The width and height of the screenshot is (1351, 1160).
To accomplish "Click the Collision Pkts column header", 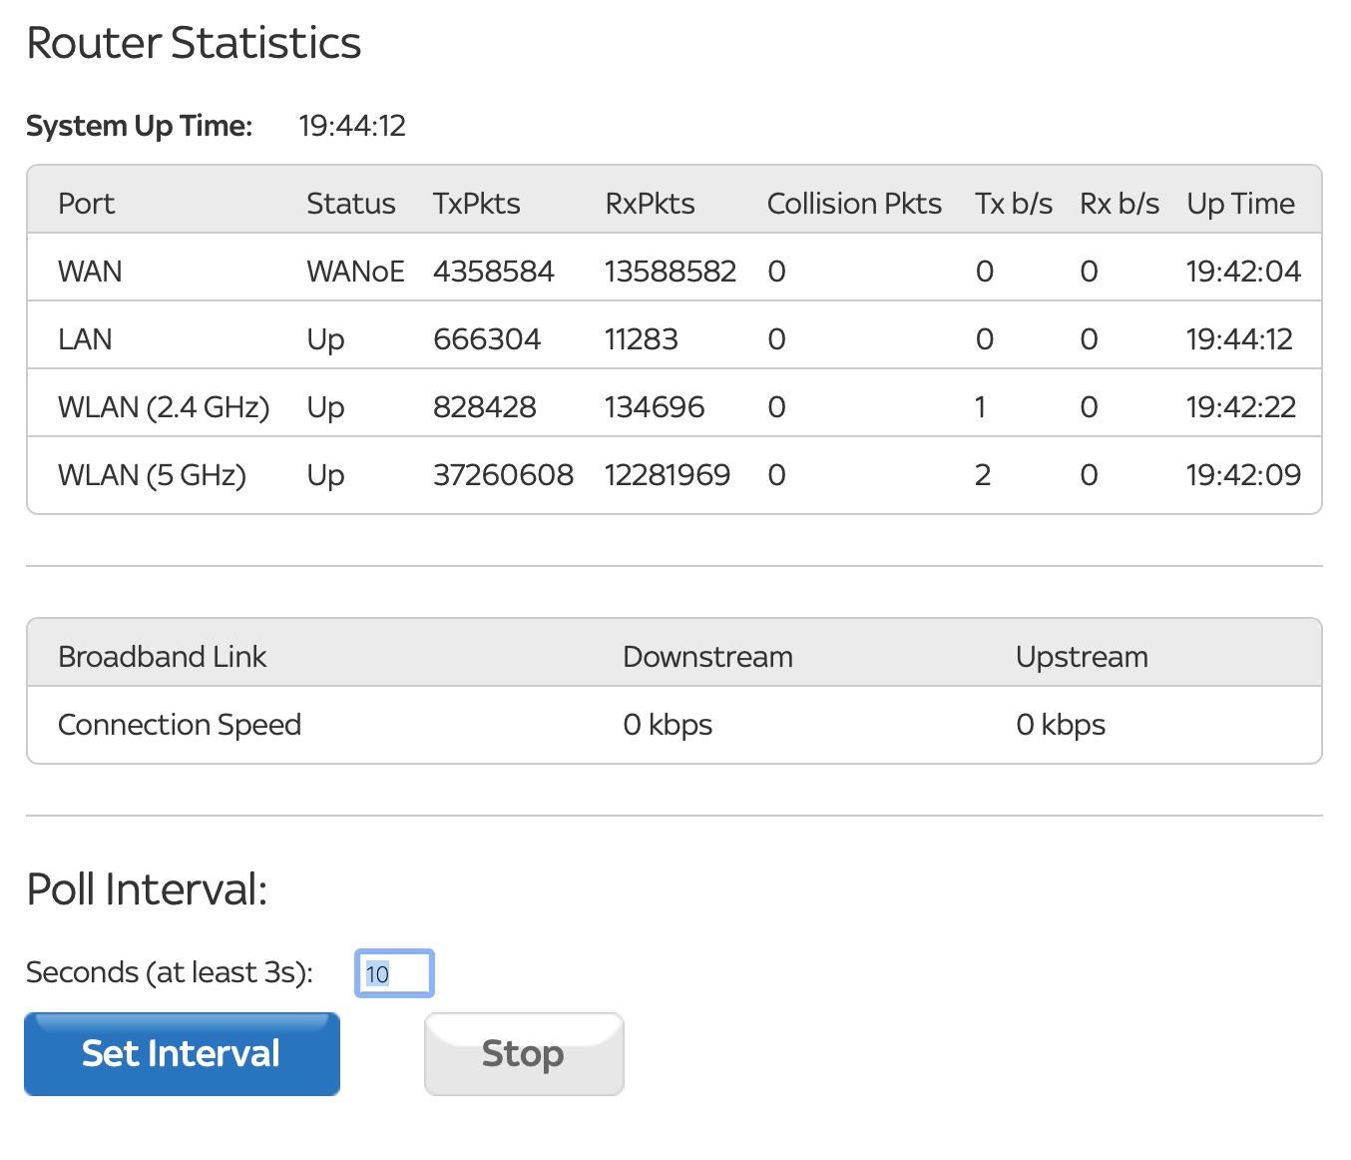I will [854, 204].
